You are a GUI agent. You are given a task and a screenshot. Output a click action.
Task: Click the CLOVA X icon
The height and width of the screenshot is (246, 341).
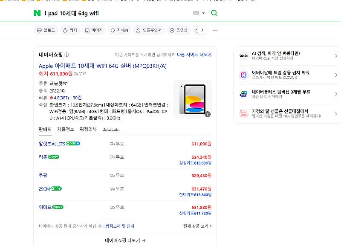[x=243, y=75]
